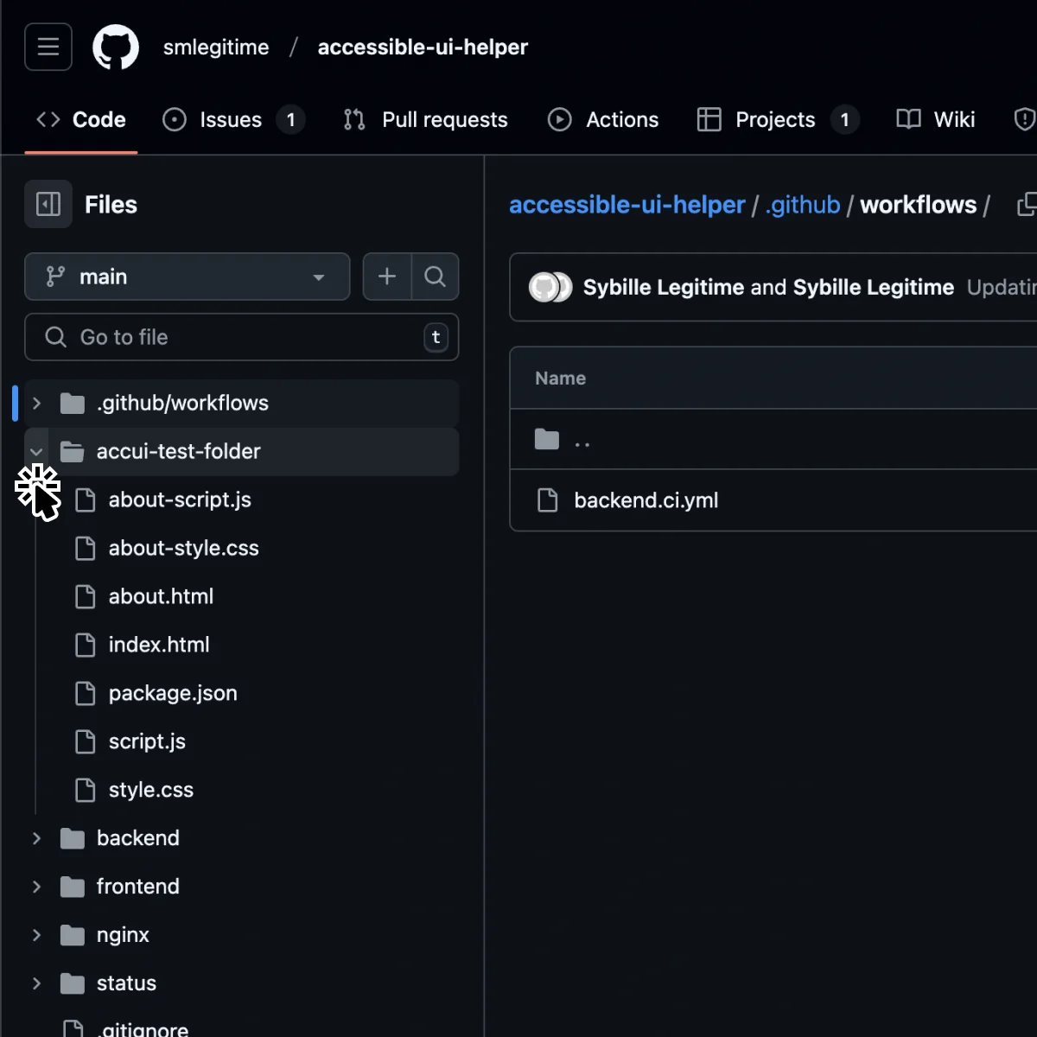Click the file icon beside index.html
The image size is (1037, 1037).
tap(85, 645)
